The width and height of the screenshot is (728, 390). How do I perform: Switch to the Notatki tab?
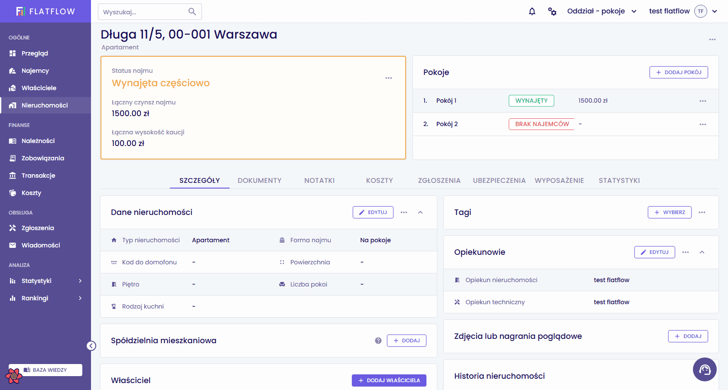319,181
